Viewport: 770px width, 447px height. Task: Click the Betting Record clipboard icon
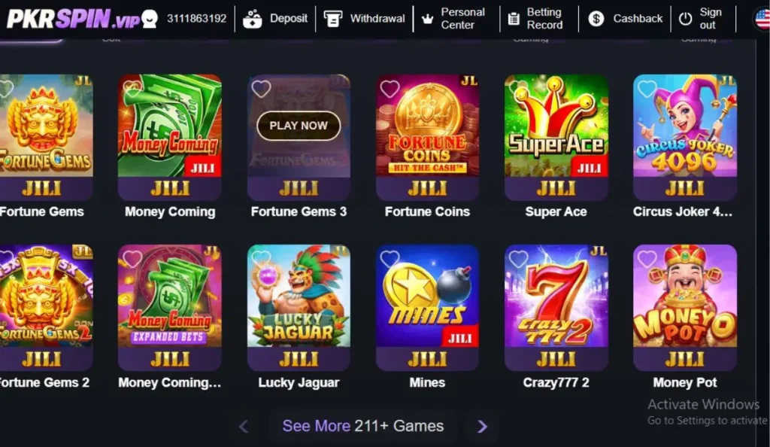coord(514,19)
